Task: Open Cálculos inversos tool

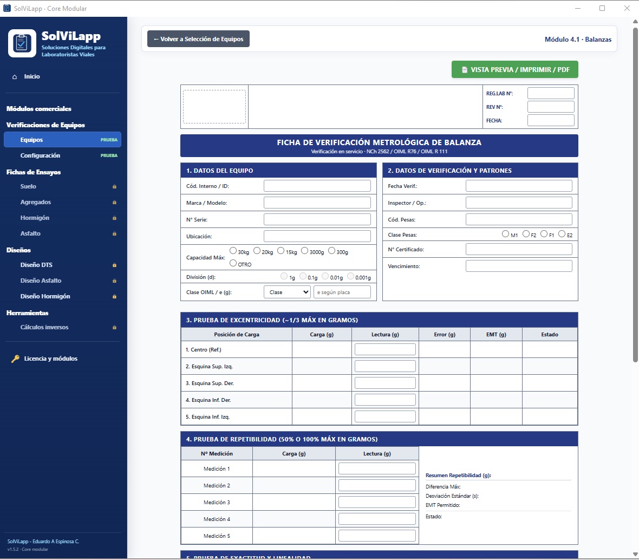Action: point(63,328)
